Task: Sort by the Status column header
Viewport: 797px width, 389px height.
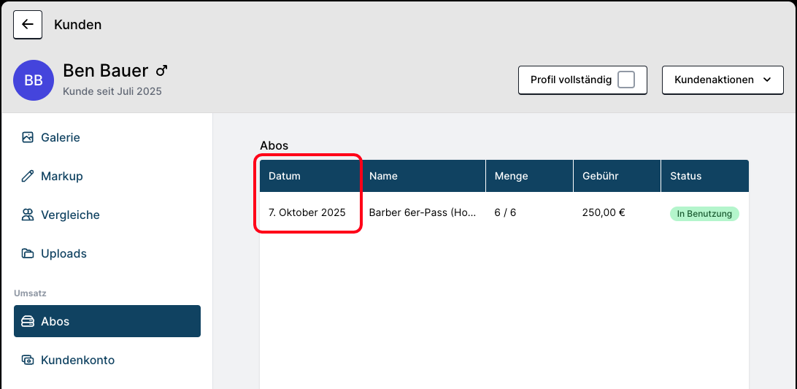Action: (685, 176)
